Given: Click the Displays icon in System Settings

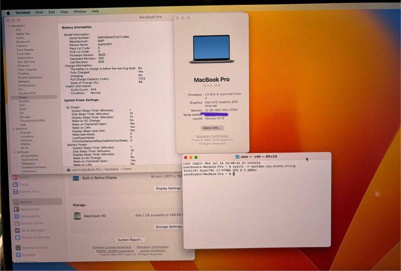Looking at the screenshot, I should (x=19, y=254).
